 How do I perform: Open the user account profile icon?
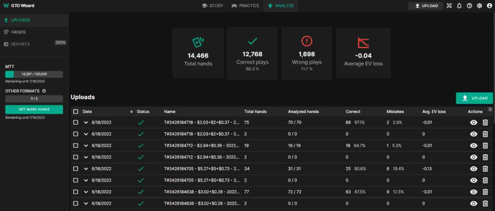(x=489, y=6)
